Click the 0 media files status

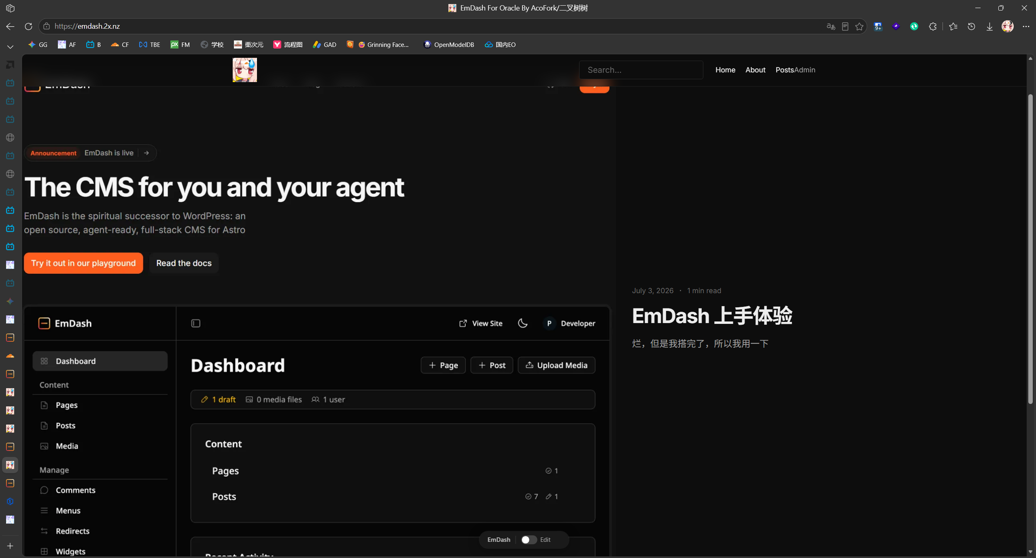point(274,399)
